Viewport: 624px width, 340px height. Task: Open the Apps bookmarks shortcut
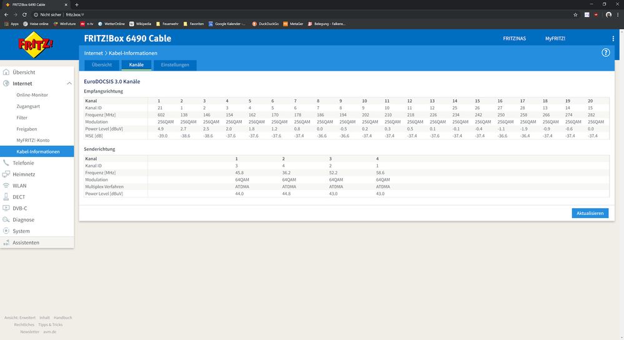click(x=11, y=24)
